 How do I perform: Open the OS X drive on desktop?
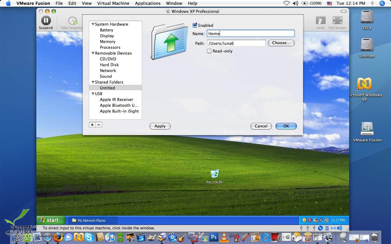[367, 17]
